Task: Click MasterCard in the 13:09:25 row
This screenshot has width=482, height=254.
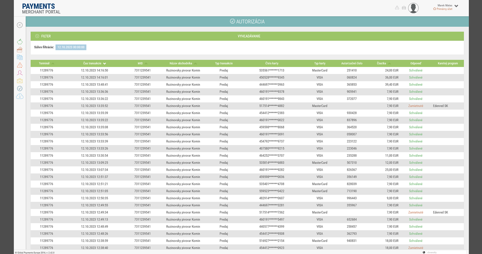Action: (320, 163)
